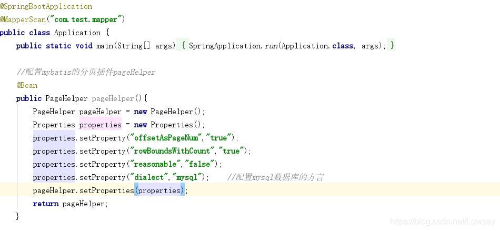Expand the folded main method opening brace
The image size is (500, 231).
(184, 46)
